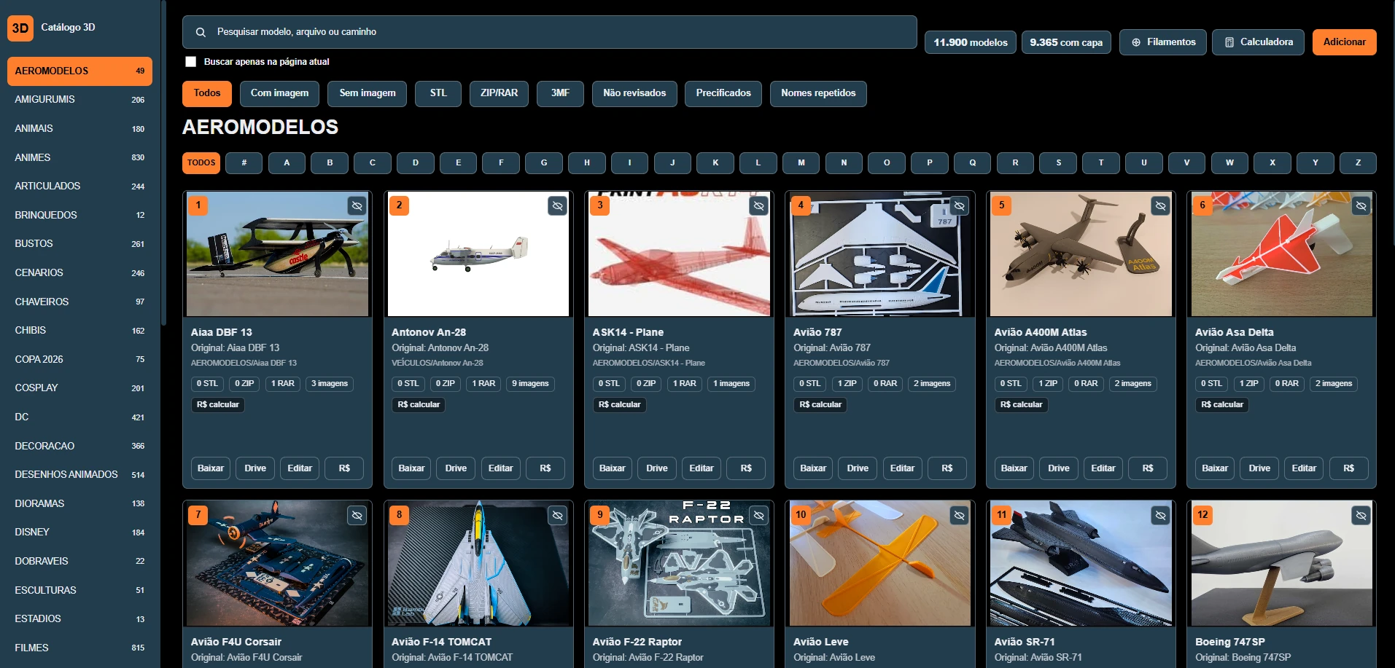Screen dimensions: 1395x668
Task: Show 'Nomes repetidos' filter
Action: (818, 93)
